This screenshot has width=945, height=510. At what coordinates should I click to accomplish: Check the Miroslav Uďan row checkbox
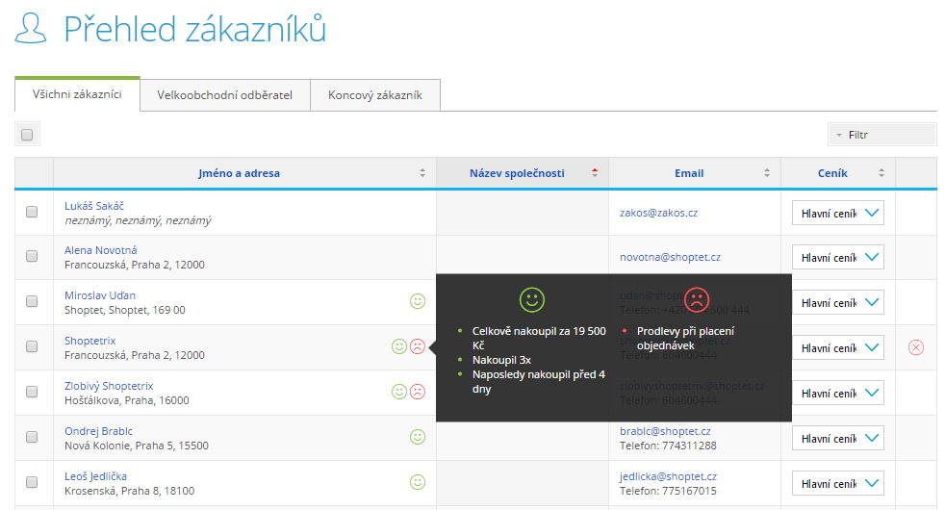click(32, 301)
